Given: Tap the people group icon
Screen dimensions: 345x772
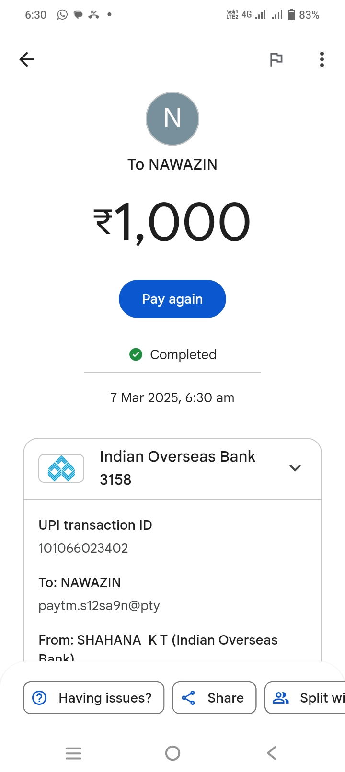Looking at the screenshot, I should point(281,698).
